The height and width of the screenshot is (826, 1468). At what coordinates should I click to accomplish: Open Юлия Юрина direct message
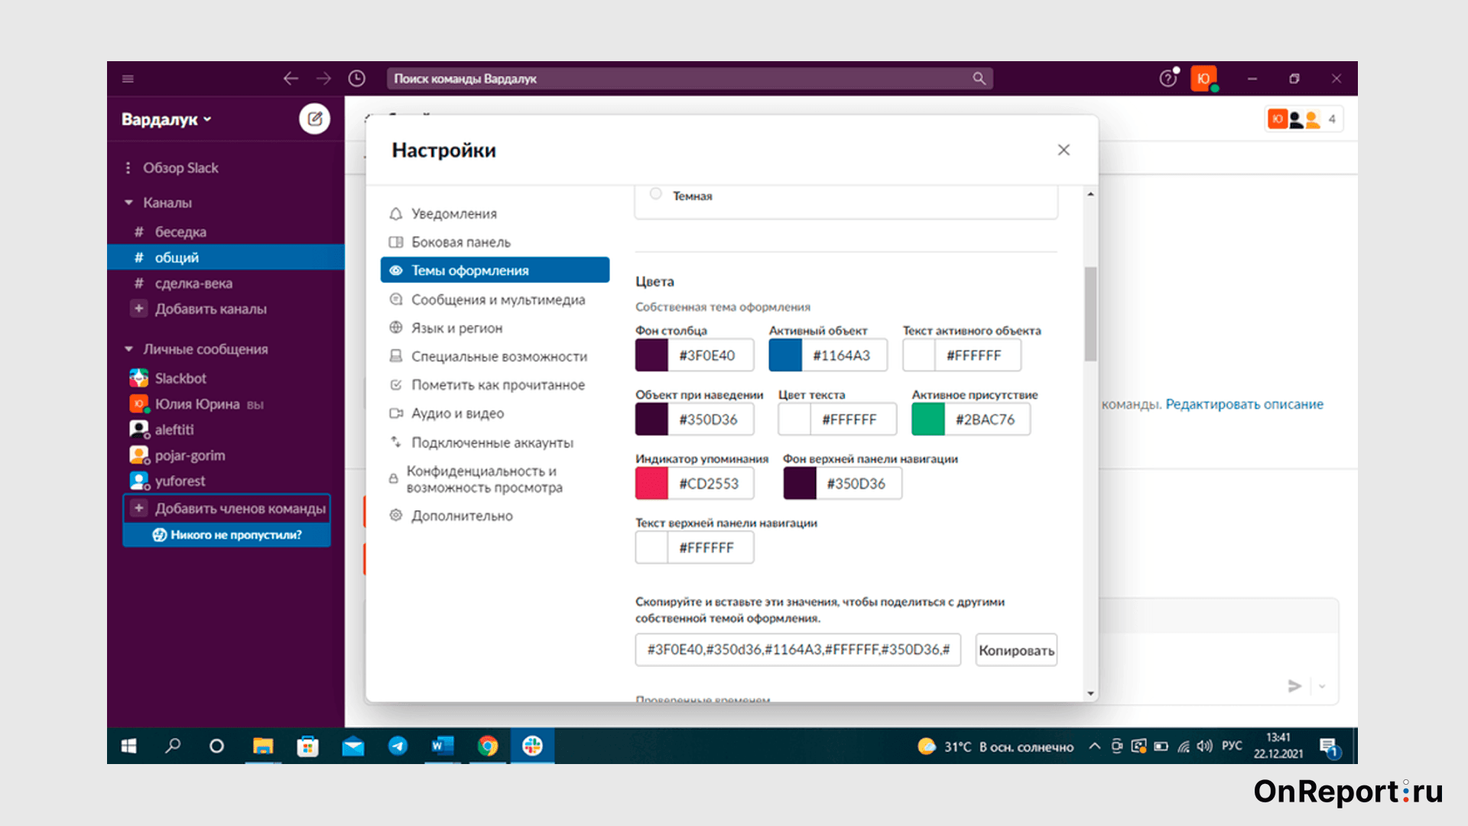[x=197, y=404]
